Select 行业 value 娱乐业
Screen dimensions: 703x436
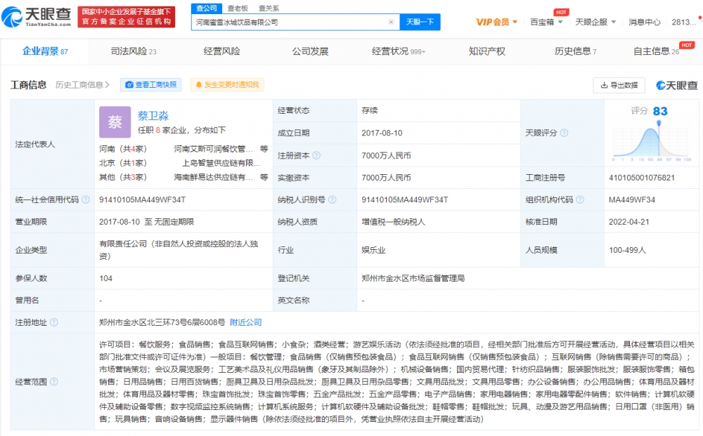click(373, 250)
